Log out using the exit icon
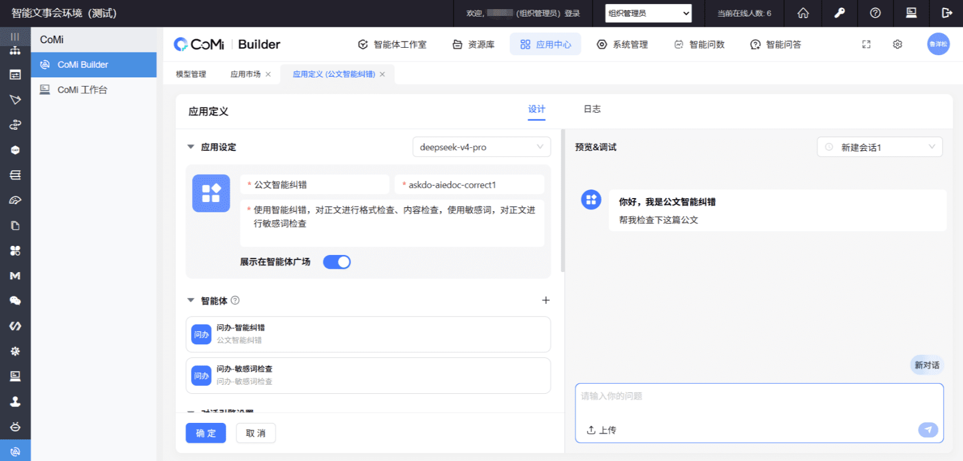This screenshot has width=963, height=461. (x=947, y=13)
